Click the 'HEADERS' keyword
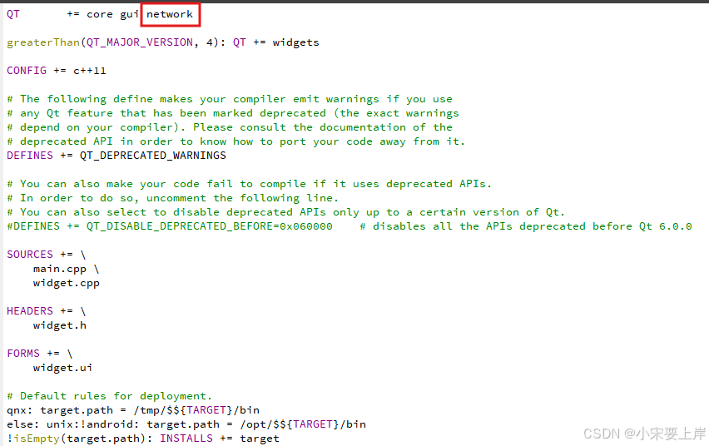 point(30,311)
